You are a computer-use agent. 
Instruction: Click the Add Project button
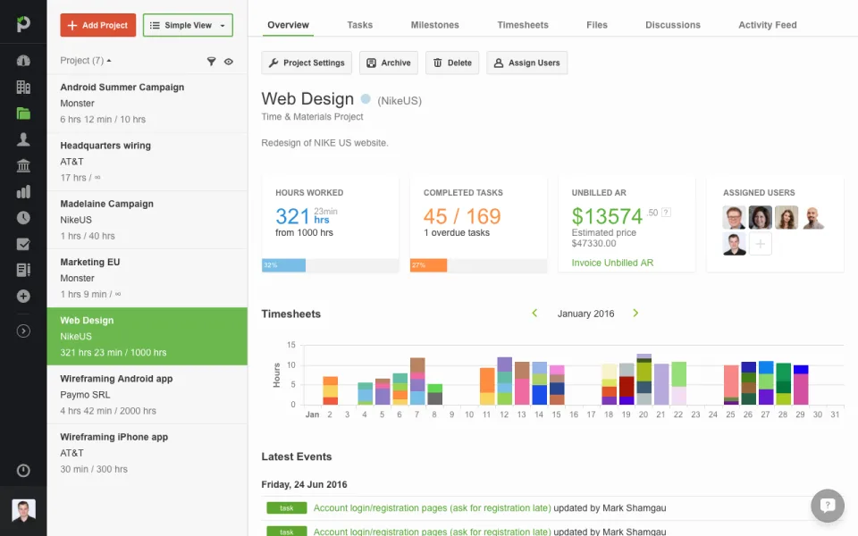(98, 25)
